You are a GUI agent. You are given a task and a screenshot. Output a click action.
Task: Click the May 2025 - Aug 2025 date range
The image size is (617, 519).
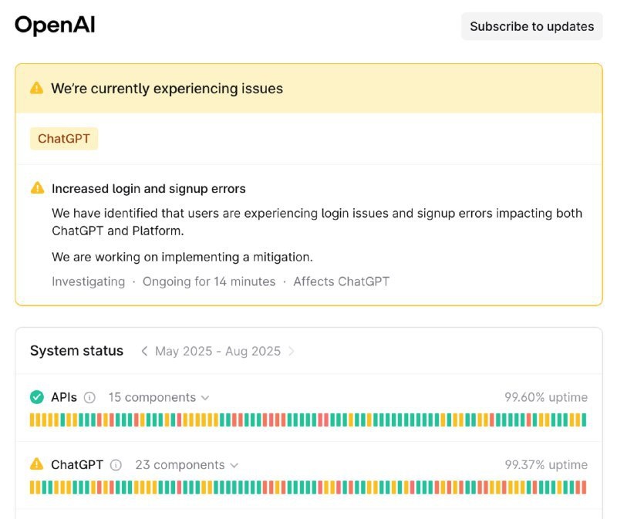pos(217,351)
